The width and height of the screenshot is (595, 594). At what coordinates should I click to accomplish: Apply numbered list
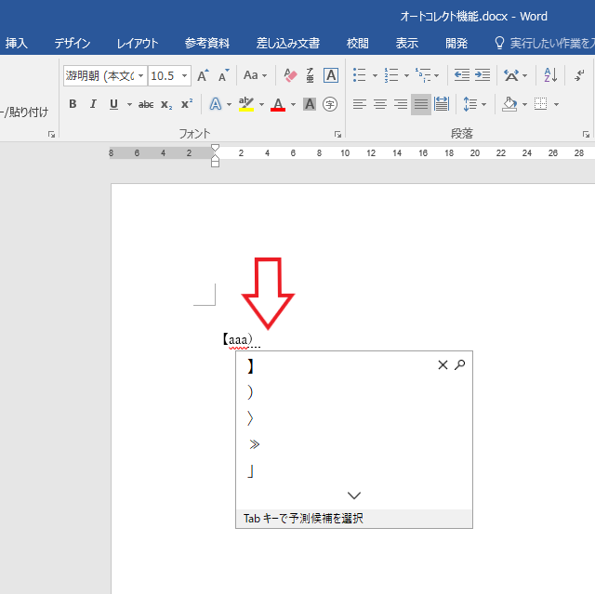pos(391,75)
